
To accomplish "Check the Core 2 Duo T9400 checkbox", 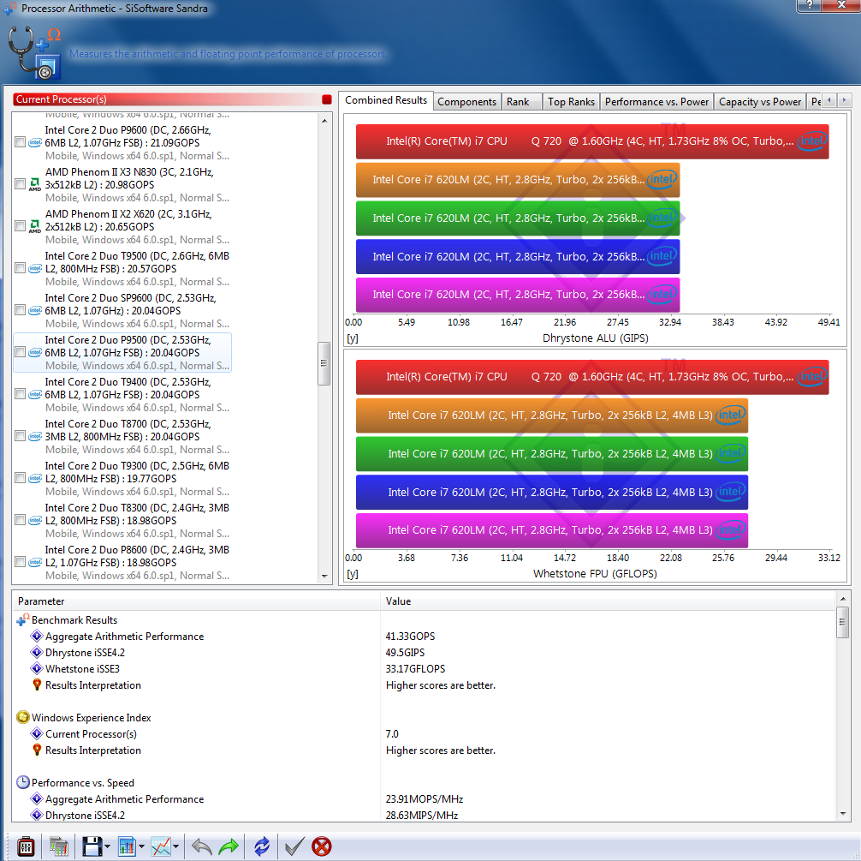I will [20, 394].
